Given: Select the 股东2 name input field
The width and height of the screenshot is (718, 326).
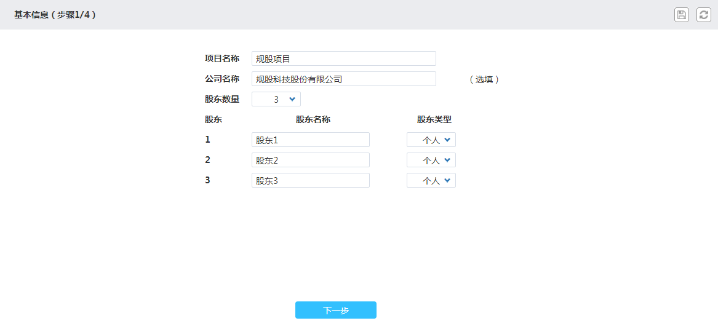Looking at the screenshot, I should pos(311,160).
